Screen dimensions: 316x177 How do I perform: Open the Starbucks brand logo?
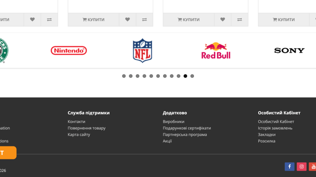pos(4,51)
